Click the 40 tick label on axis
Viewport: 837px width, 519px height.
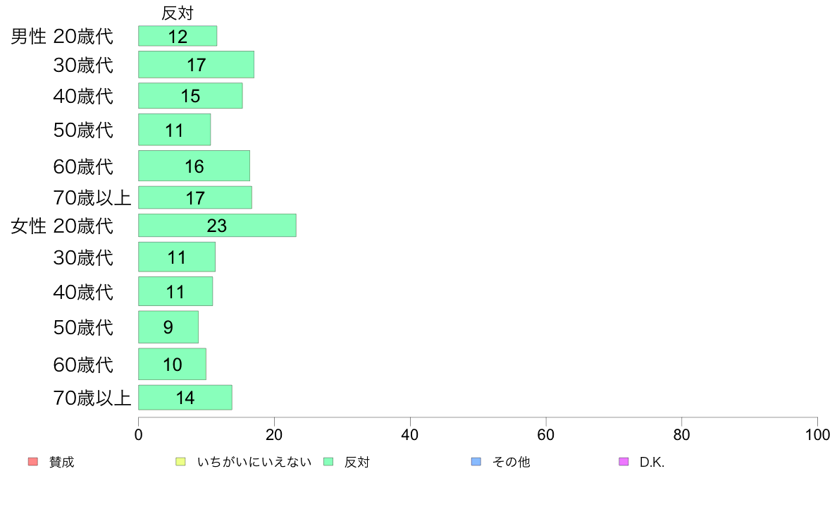tap(410, 435)
